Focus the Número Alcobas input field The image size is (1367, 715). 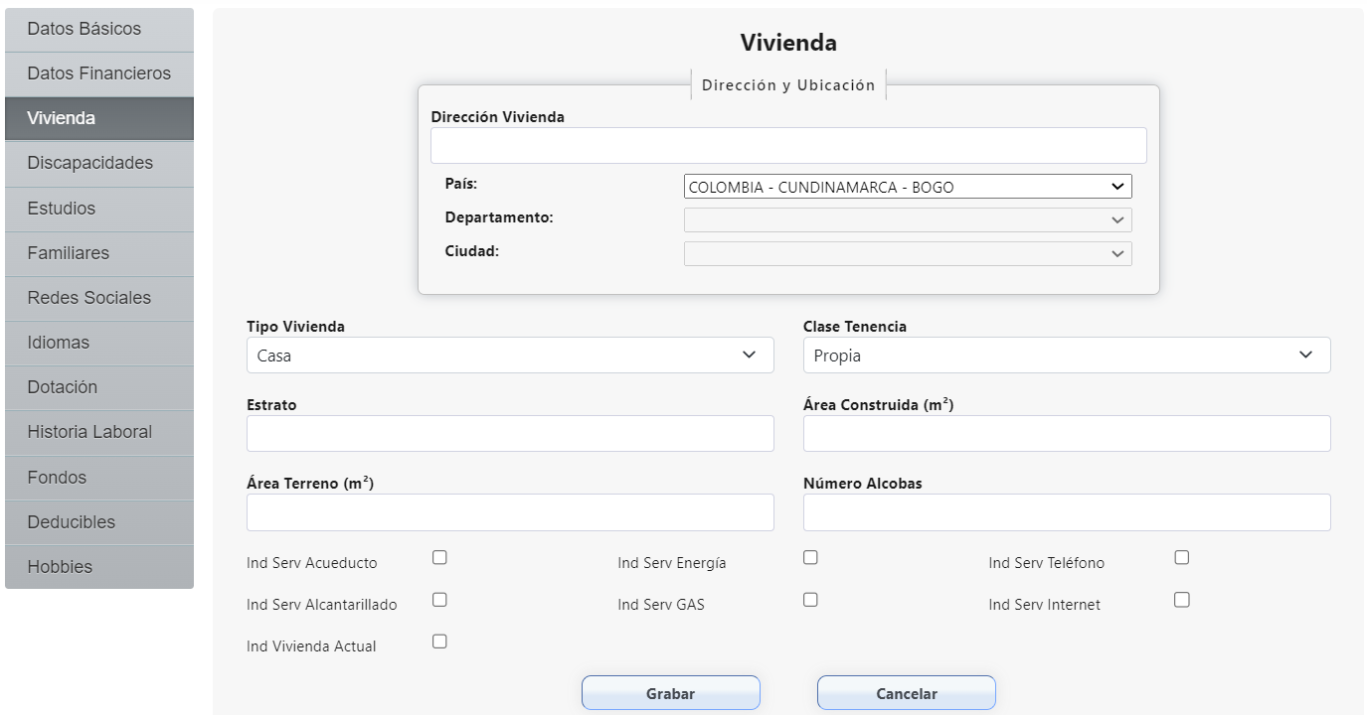(x=1067, y=512)
